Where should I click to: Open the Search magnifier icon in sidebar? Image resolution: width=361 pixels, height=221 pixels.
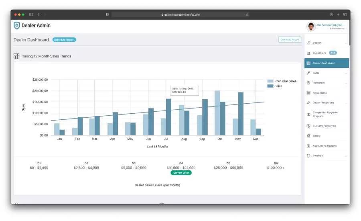pyautogui.click(x=308, y=43)
